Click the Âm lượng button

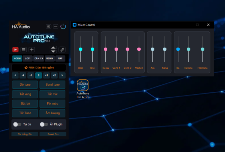[52, 113]
